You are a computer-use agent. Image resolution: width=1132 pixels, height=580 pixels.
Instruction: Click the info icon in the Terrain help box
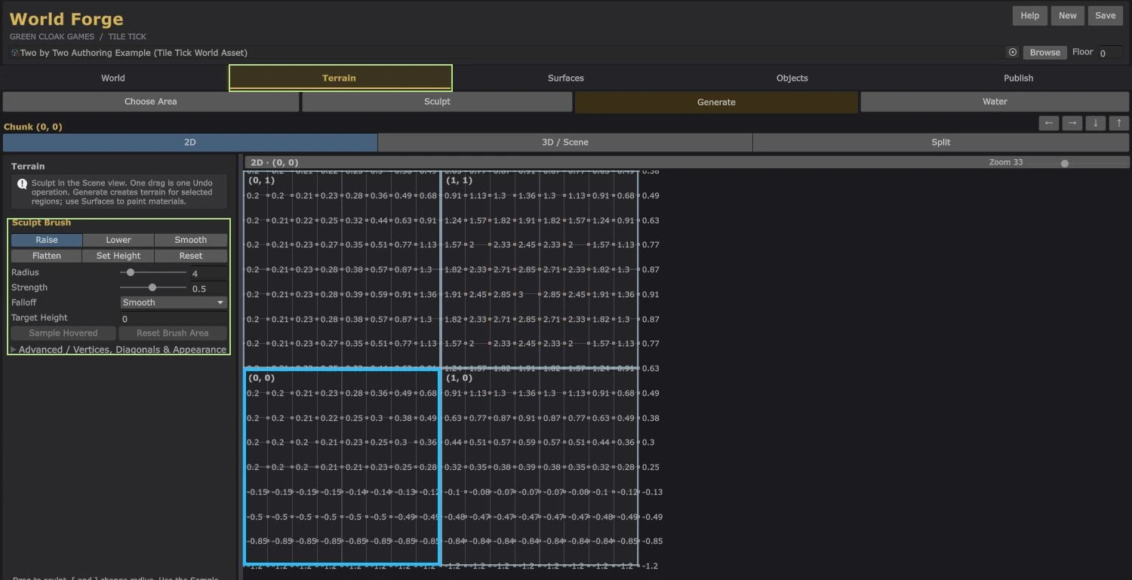(x=22, y=183)
